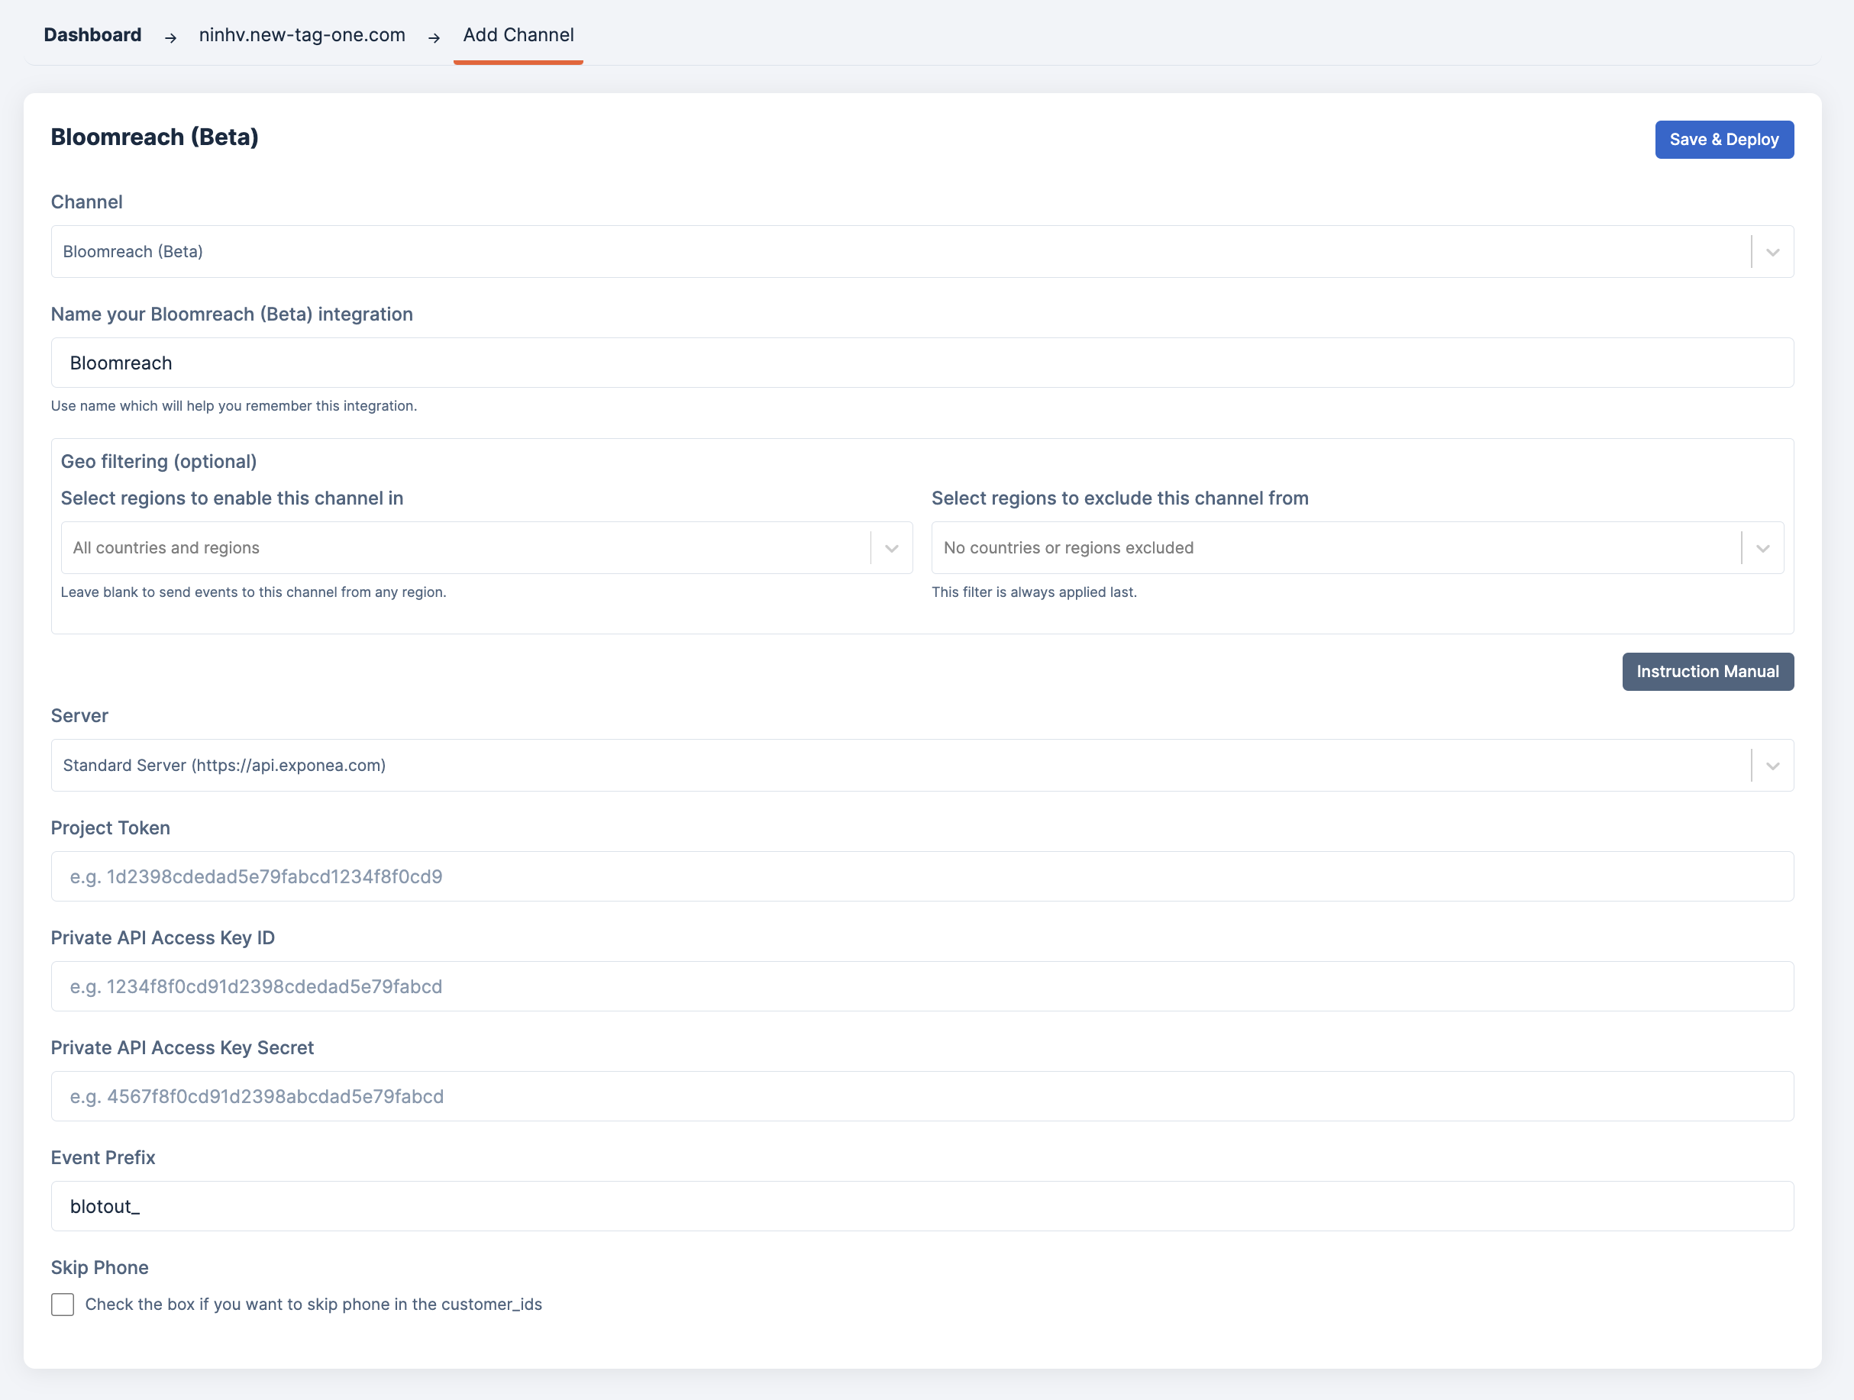
Task: Select the Add Channel tab
Action: tap(518, 35)
